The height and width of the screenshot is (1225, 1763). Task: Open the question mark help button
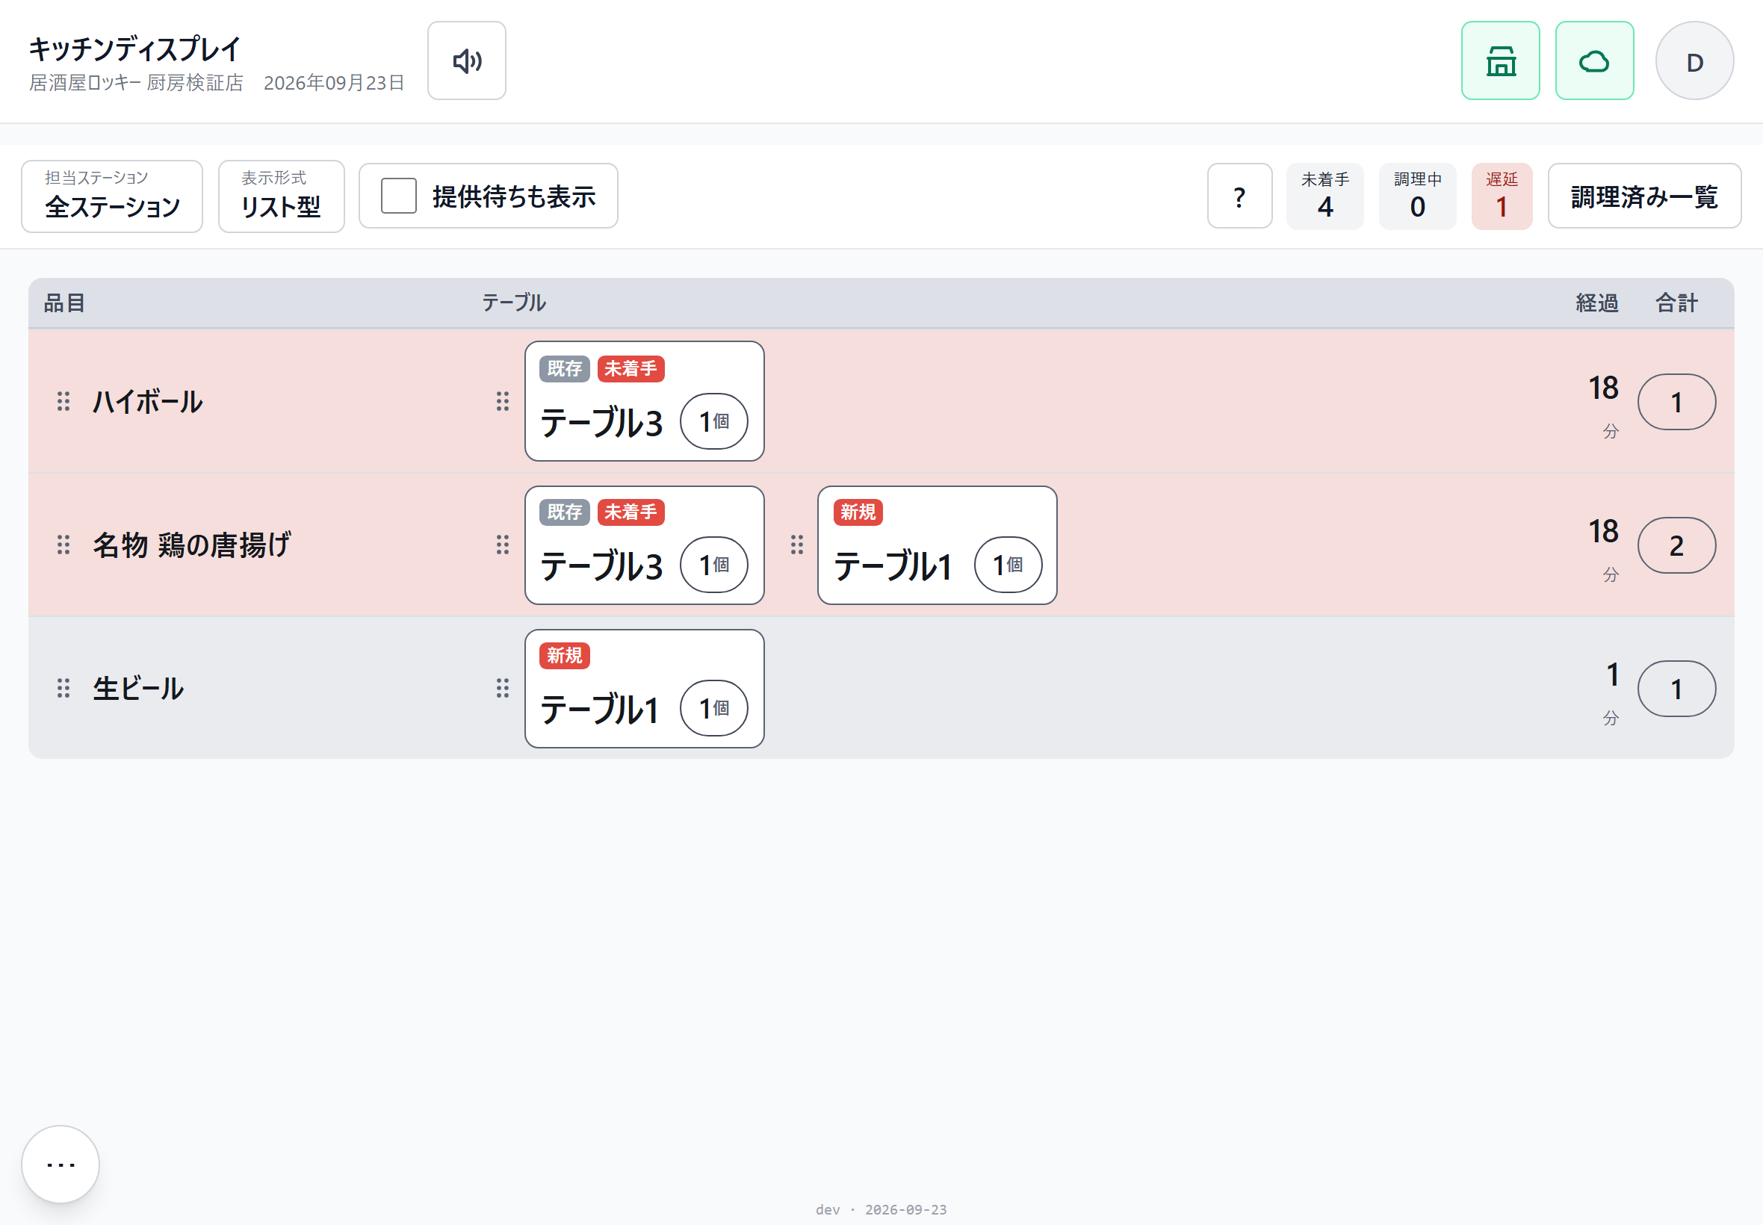[1239, 196]
